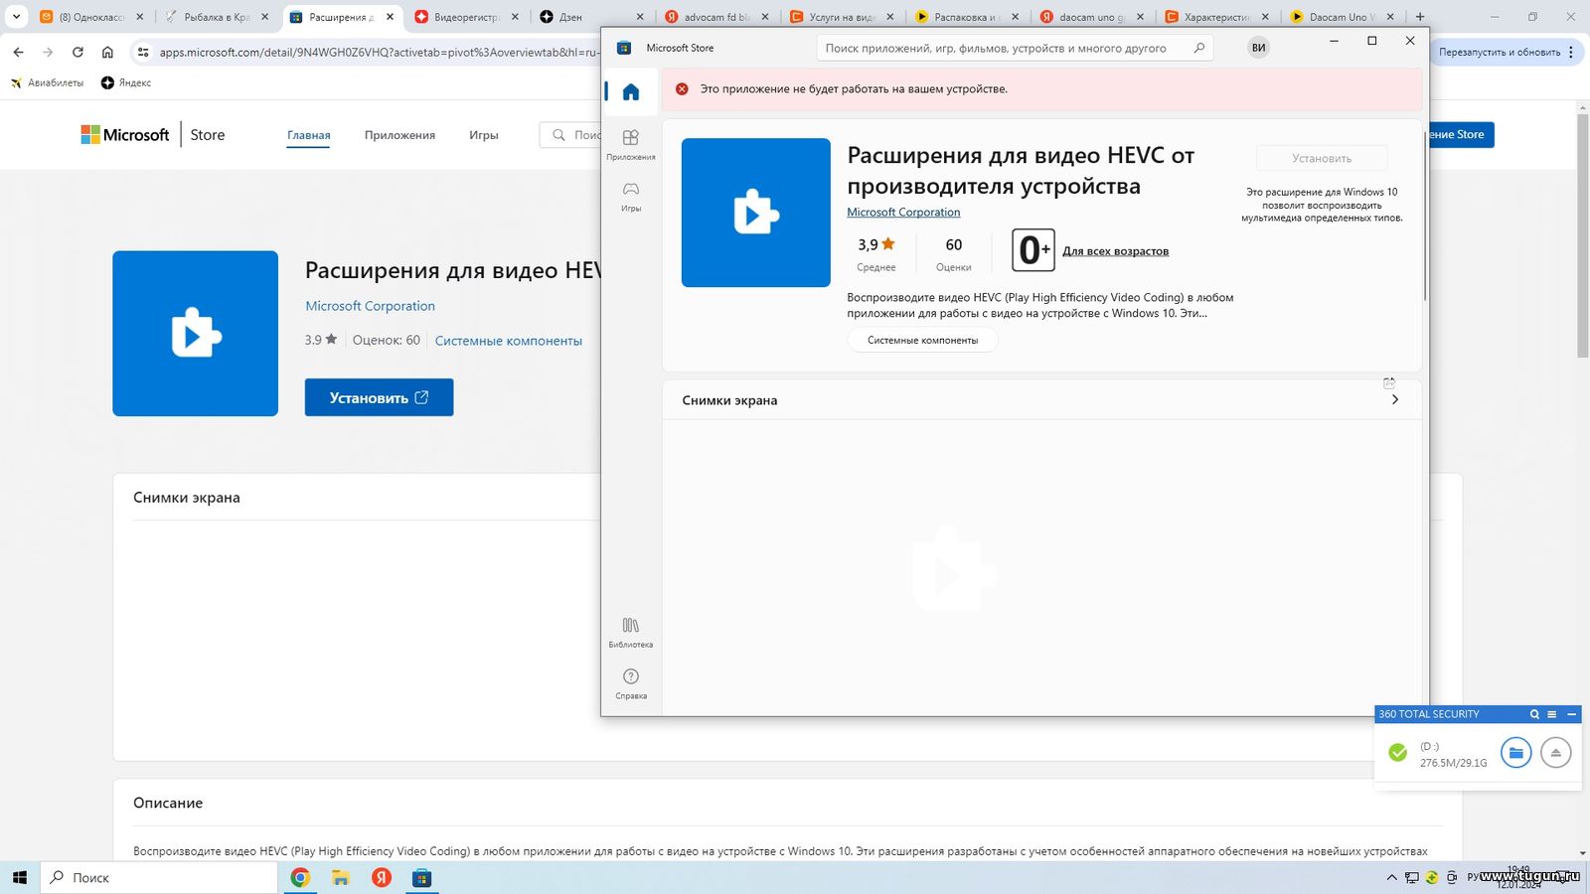Open Chrome three-dot menu
1590x894 pixels.
pyautogui.click(x=1571, y=52)
